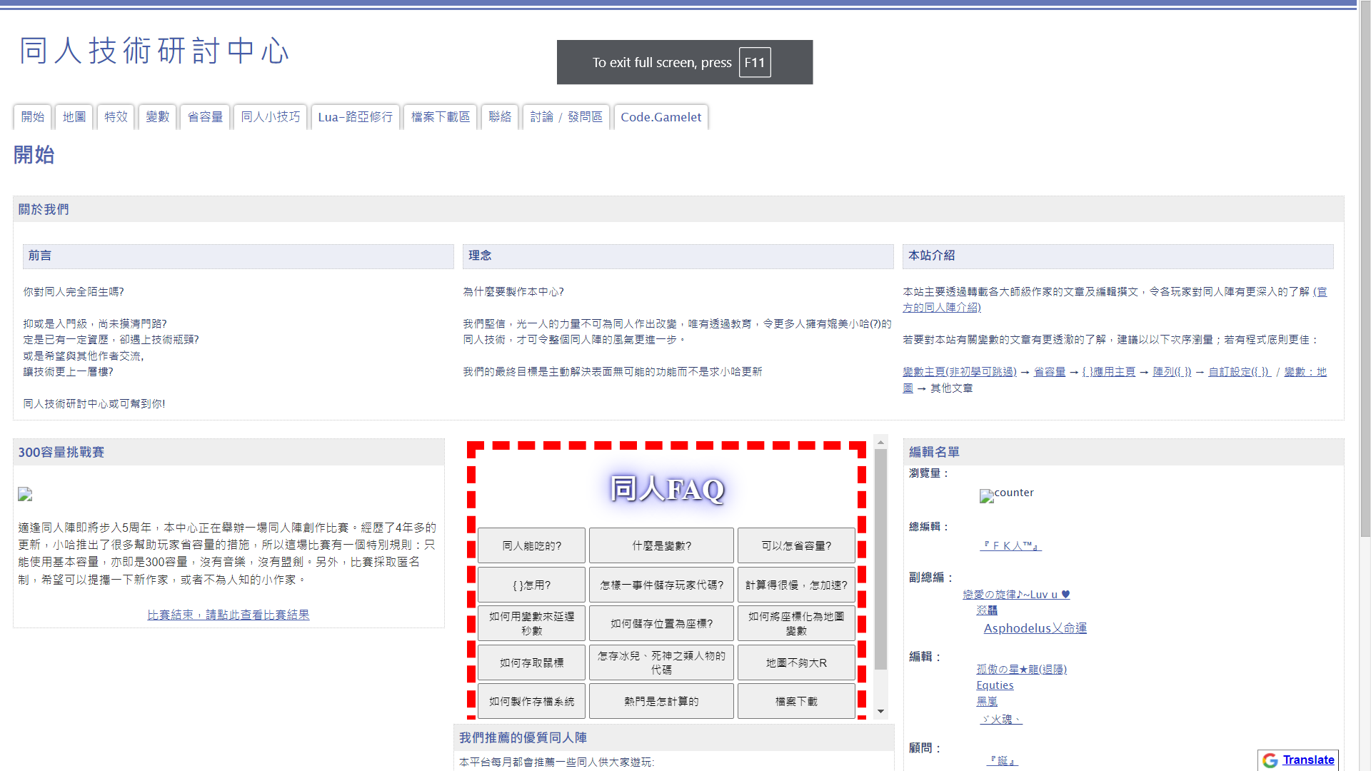Click the Translate link
Image resolution: width=1371 pixels, height=771 pixels.
(x=1308, y=760)
